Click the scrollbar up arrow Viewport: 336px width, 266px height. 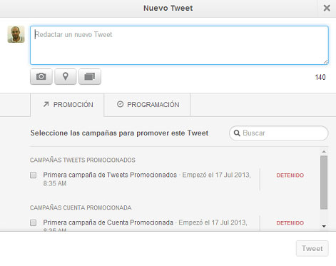324,151
